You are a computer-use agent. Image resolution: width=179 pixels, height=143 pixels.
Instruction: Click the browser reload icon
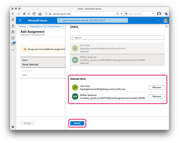(x=34, y=14)
